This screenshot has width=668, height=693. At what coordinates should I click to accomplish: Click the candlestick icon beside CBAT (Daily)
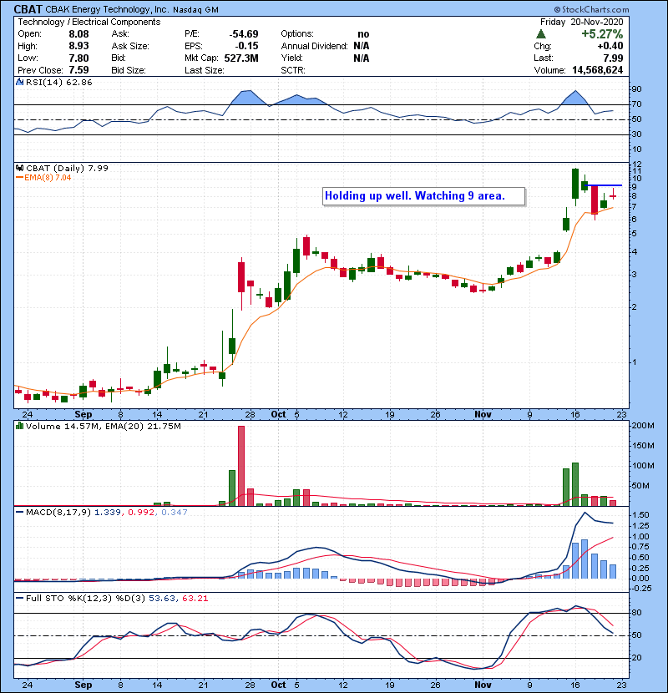pos(19,168)
